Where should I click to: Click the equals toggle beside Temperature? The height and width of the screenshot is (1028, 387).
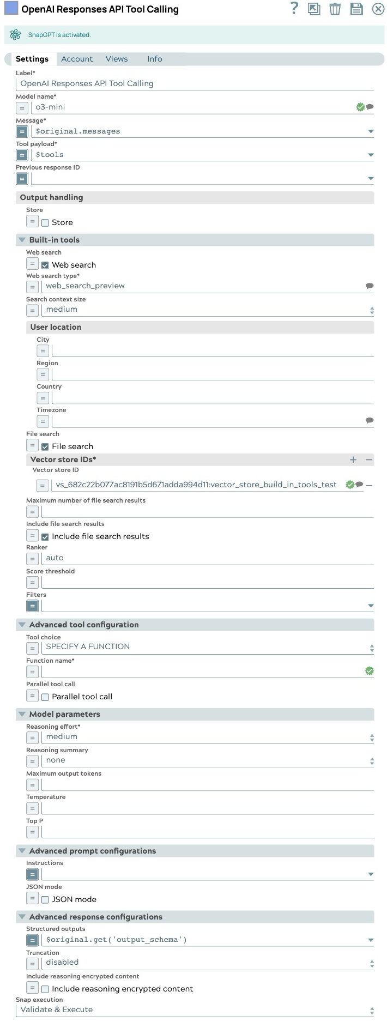[x=32, y=808]
